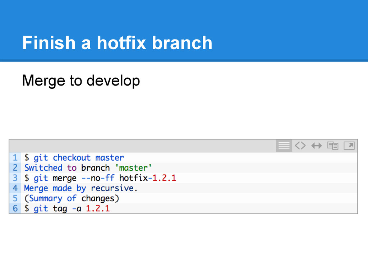The image size is (368, 276).
Task: Click line '$ git merge --no-ff hotfix-1.2.1'
Action: 100,178
